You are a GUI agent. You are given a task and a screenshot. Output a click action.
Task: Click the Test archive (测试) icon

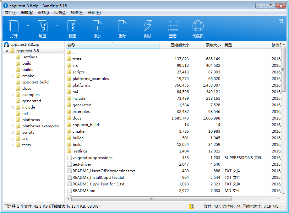148,26
